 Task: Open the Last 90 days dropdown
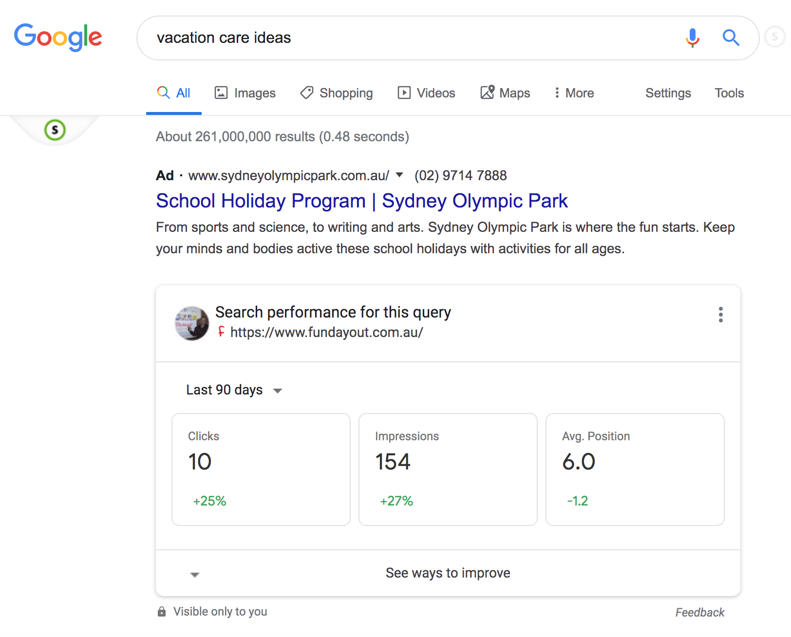coord(234,390)
